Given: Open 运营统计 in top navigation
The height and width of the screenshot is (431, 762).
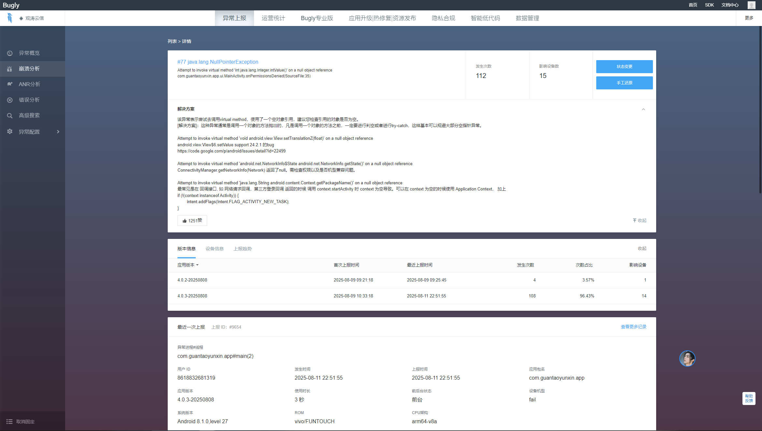Looking at the screenshot, I should pos(273,18).
